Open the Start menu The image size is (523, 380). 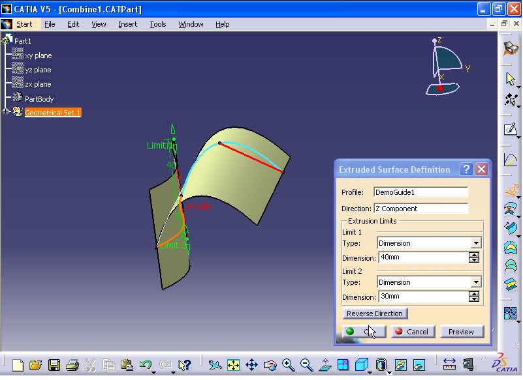(x=24, y=24)
